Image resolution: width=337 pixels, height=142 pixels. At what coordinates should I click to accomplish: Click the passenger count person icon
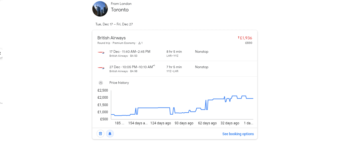click(x=139, y=43)
